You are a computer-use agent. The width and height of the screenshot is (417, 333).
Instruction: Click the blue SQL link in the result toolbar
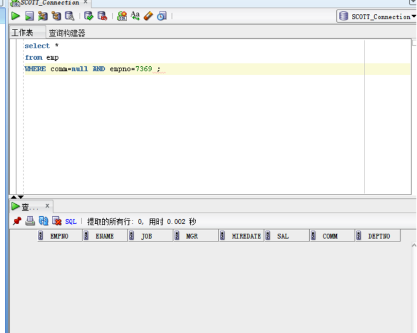click(71, 222)
